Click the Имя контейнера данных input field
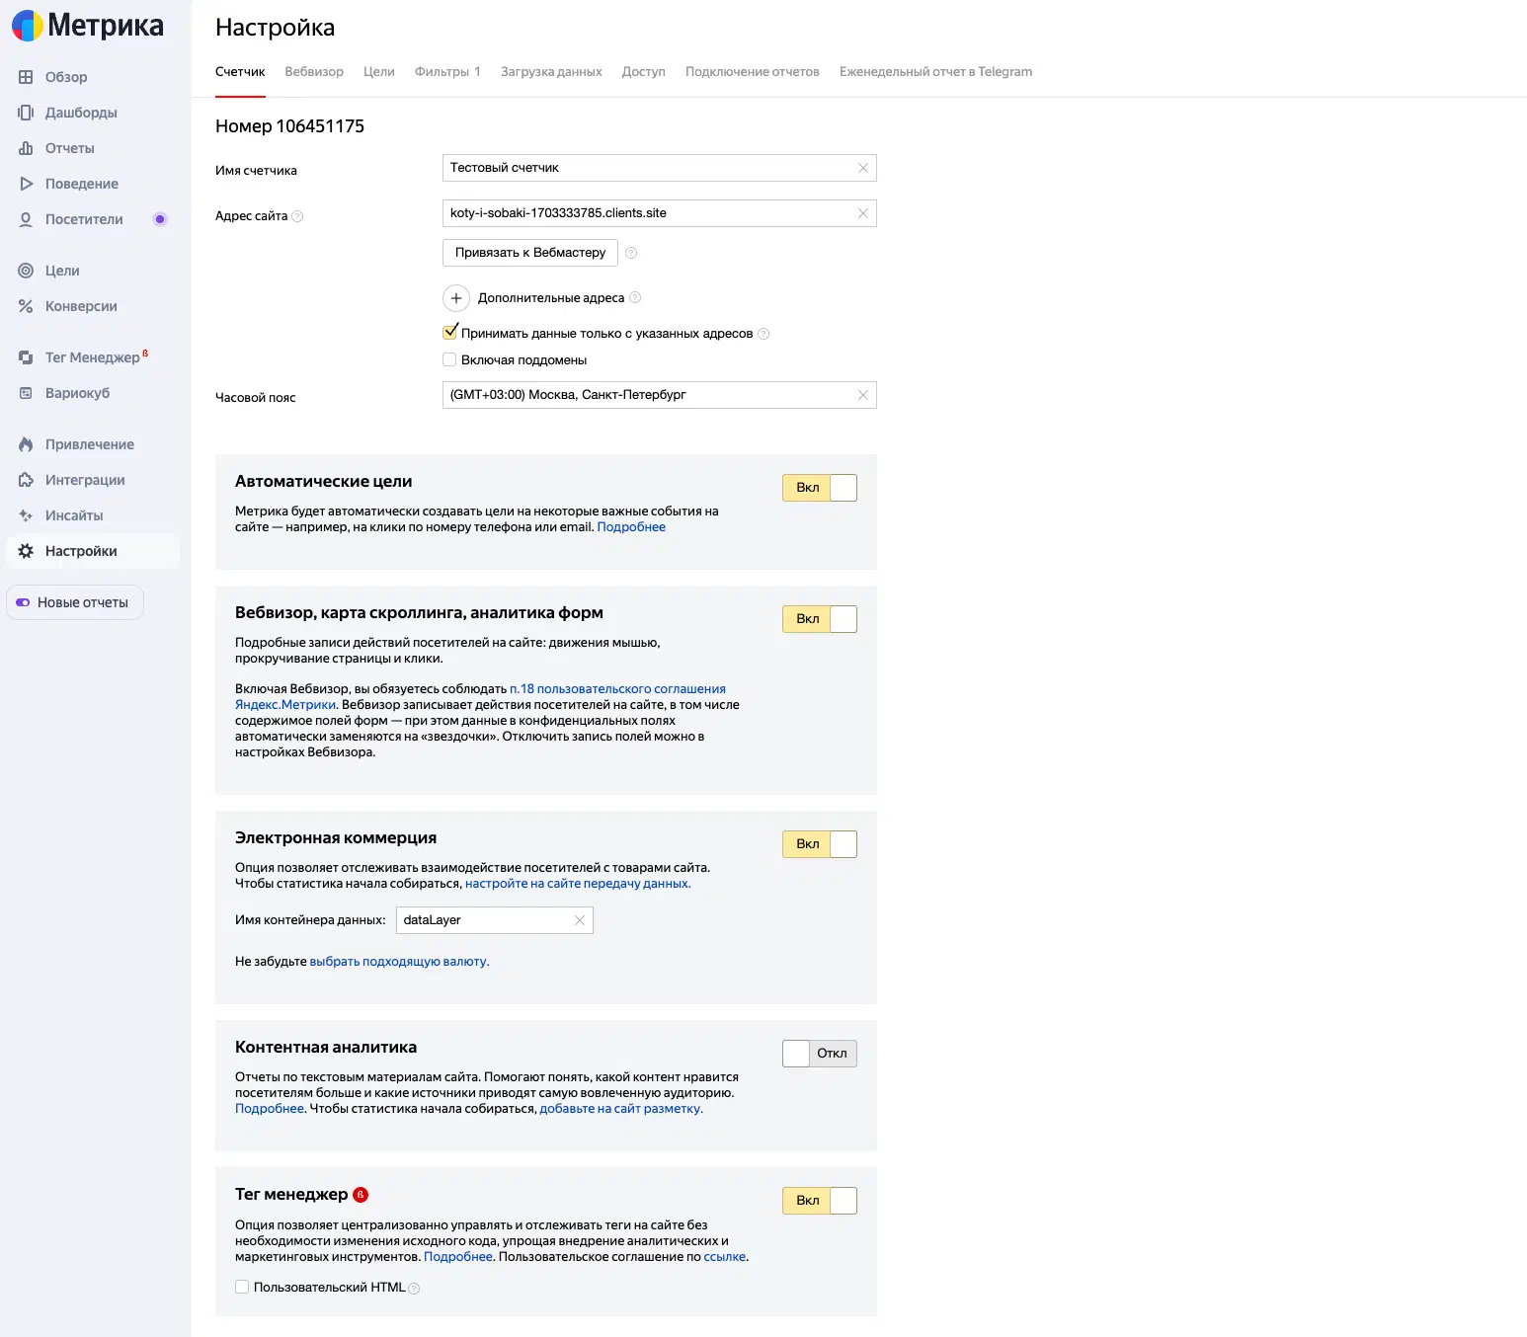Image resolution: width=1527 pixels, height=1337 pixels. coord(494,920)
